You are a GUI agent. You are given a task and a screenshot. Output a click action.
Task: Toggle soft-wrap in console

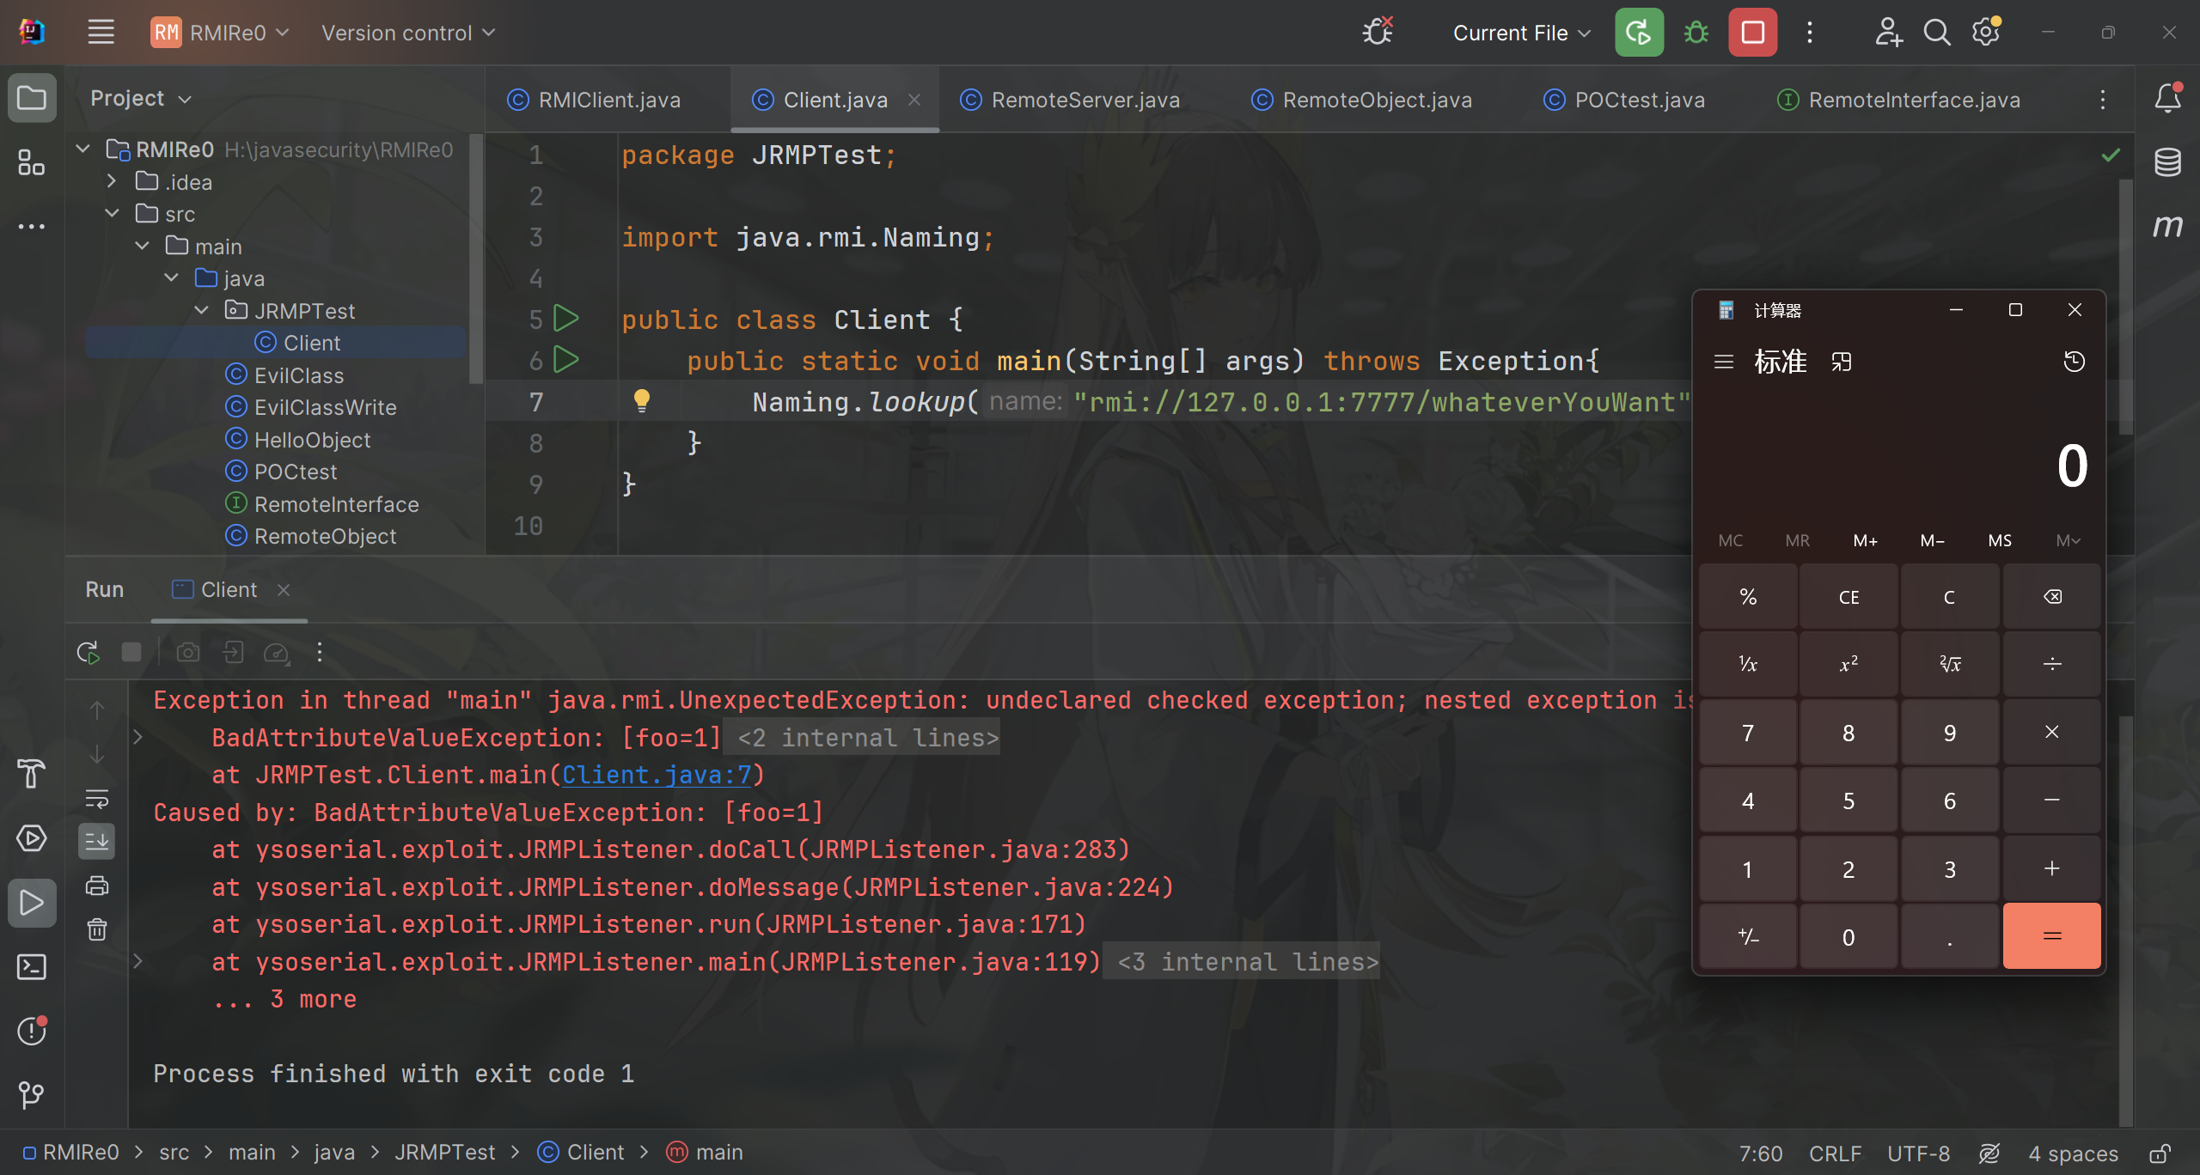(x=97, y=799)
